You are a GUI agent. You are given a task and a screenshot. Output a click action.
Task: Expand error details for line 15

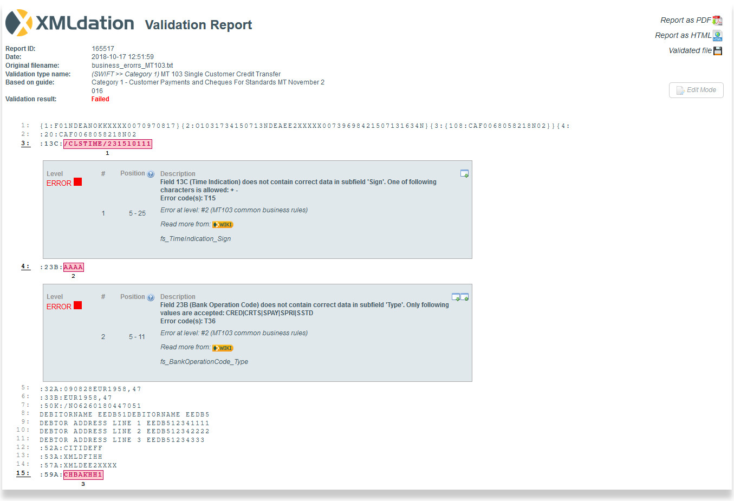[22, 473]
